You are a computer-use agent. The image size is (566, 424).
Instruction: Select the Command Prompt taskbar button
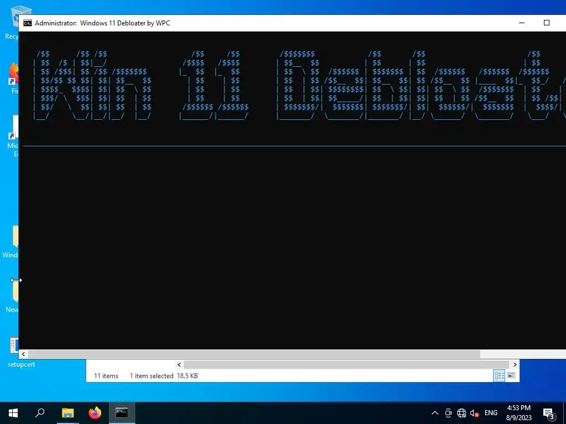[x=122, y=413]
